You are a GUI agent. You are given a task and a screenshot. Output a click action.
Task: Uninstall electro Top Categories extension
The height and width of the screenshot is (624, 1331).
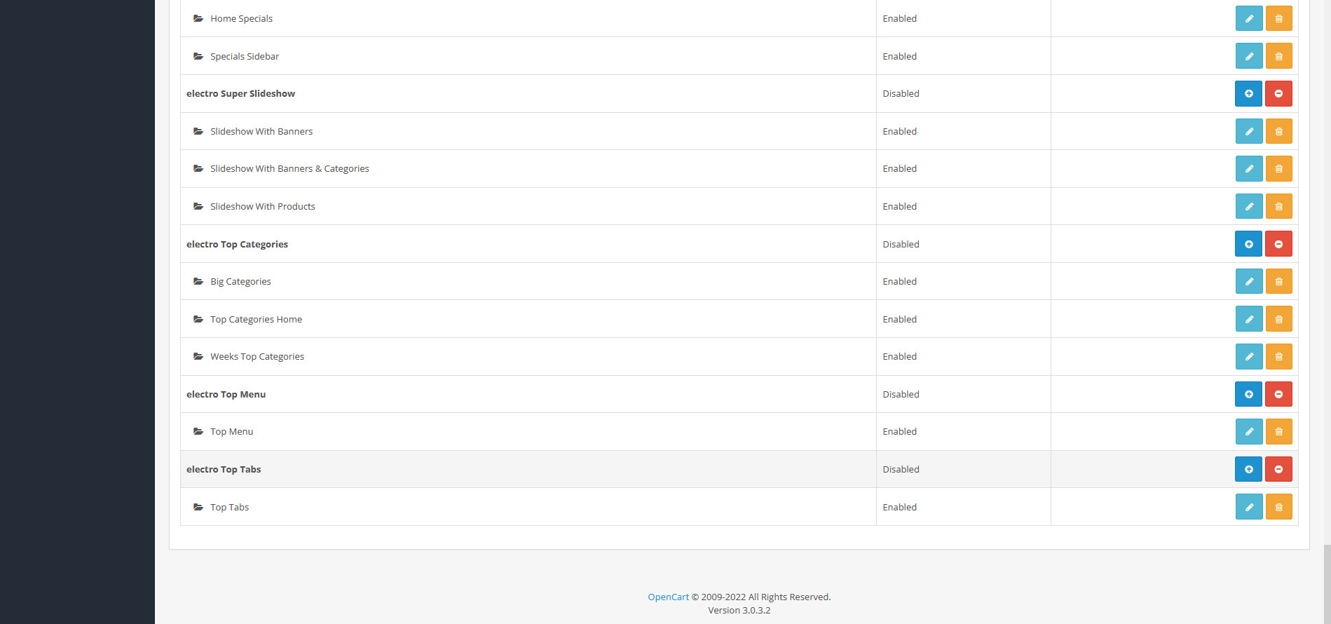click(1278, 244)
